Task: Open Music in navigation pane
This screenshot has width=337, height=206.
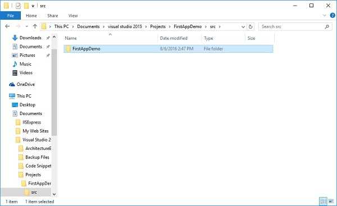Action: (25, 64)
